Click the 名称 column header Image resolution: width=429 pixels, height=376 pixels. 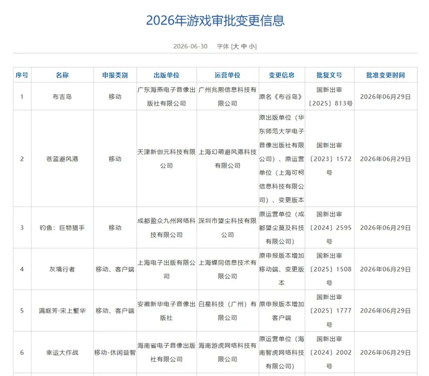point(62,75)
